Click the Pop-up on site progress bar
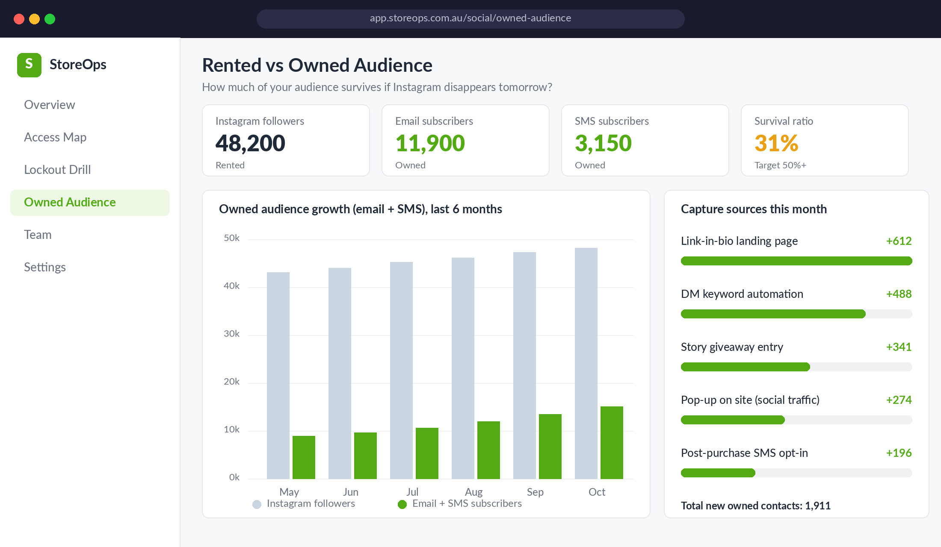Image resolution: width=941 pixels, height=547 pixels. point(796,420)
